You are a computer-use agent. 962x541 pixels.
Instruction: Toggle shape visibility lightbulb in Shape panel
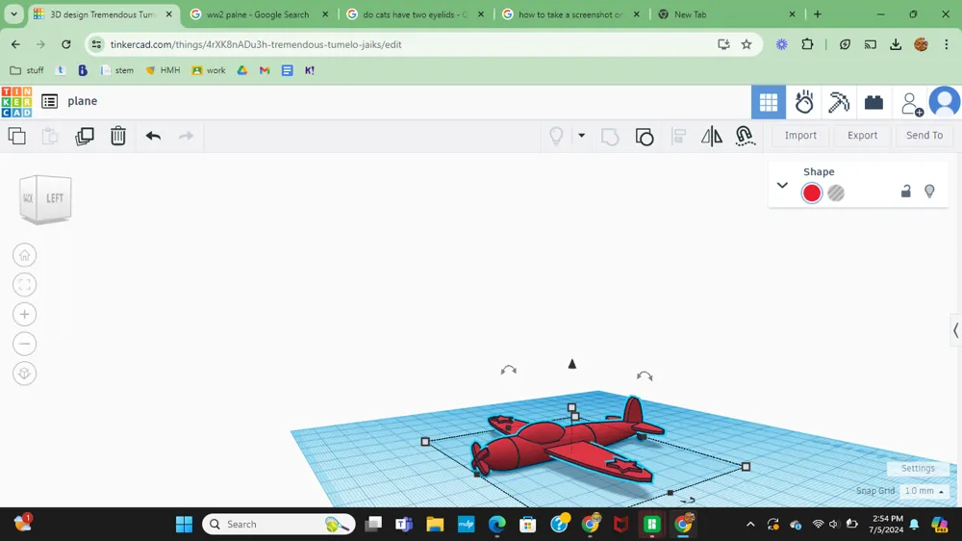(x=929, y=192)
